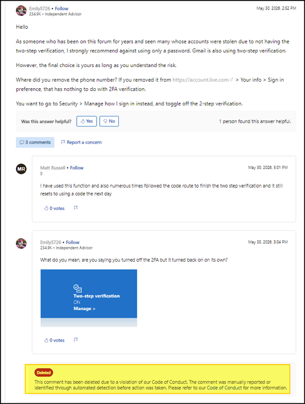Open the account.live.com link

pos(200,80)
